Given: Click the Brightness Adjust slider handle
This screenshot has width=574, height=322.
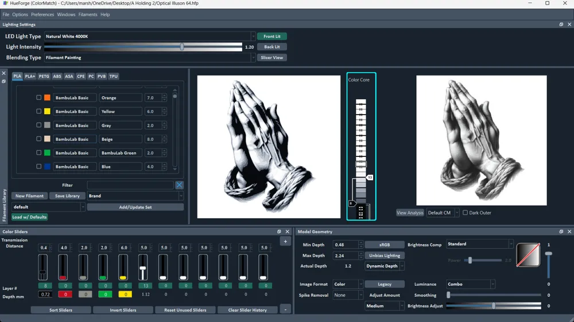Looking at the screenshot, I should [494, 305].
